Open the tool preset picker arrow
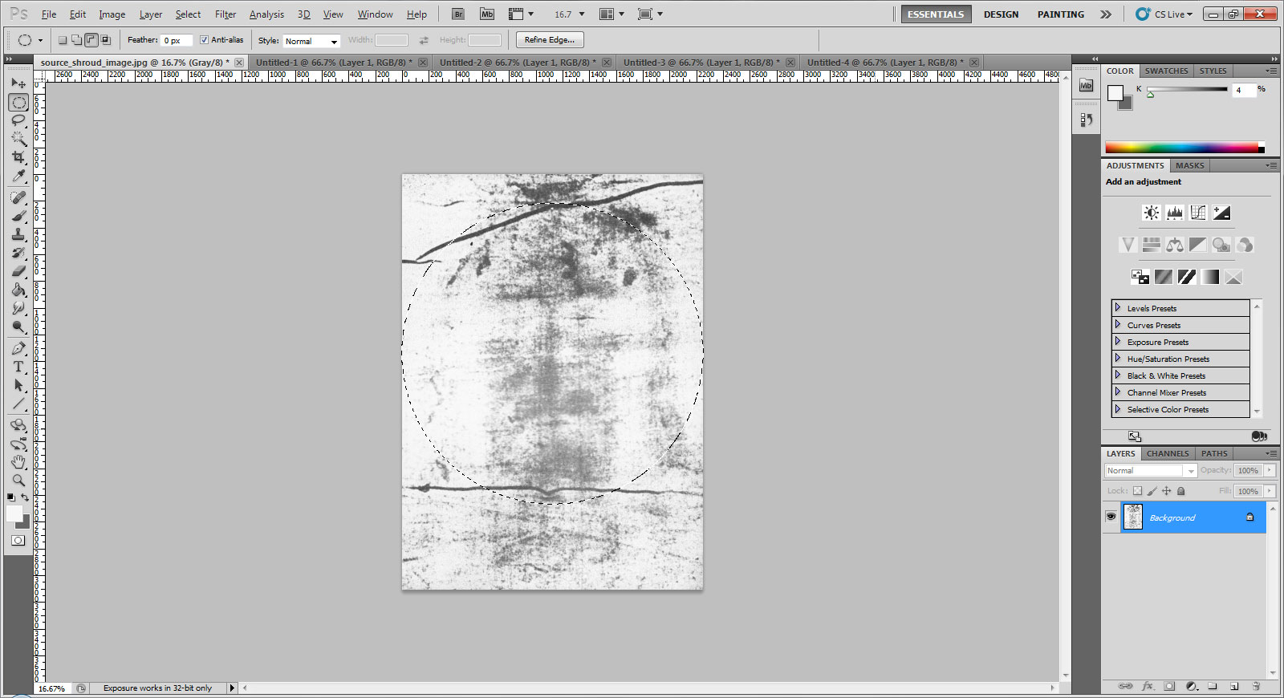Image resolution: width=1284 pixels, height=698 pixels. coord(40,40)
